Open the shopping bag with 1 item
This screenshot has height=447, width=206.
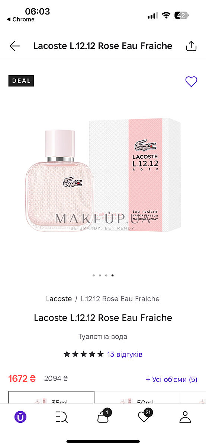coord(103,416)
